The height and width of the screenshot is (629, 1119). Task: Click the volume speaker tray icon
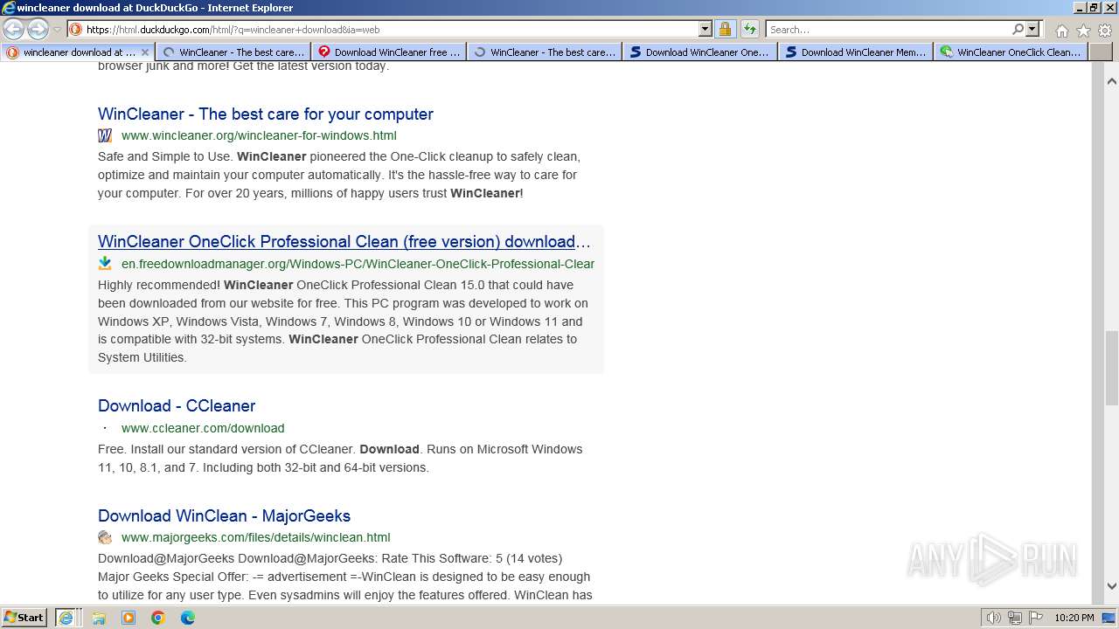[x=993, y=618]
